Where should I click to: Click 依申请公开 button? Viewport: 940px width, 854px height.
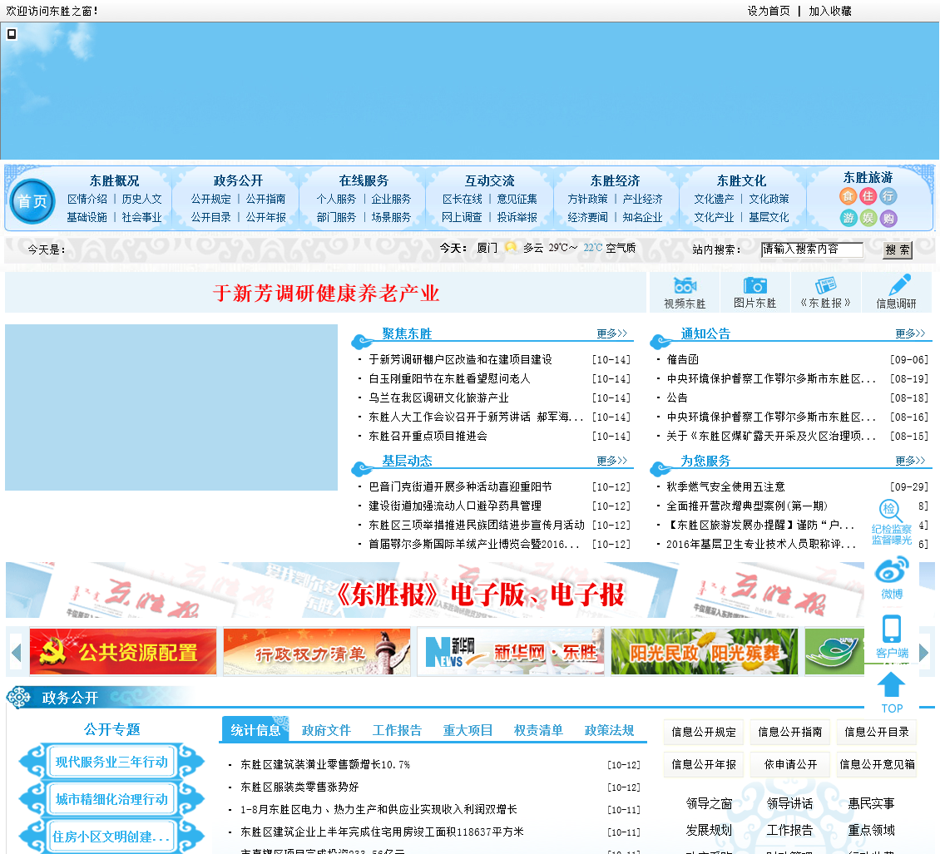790,764
